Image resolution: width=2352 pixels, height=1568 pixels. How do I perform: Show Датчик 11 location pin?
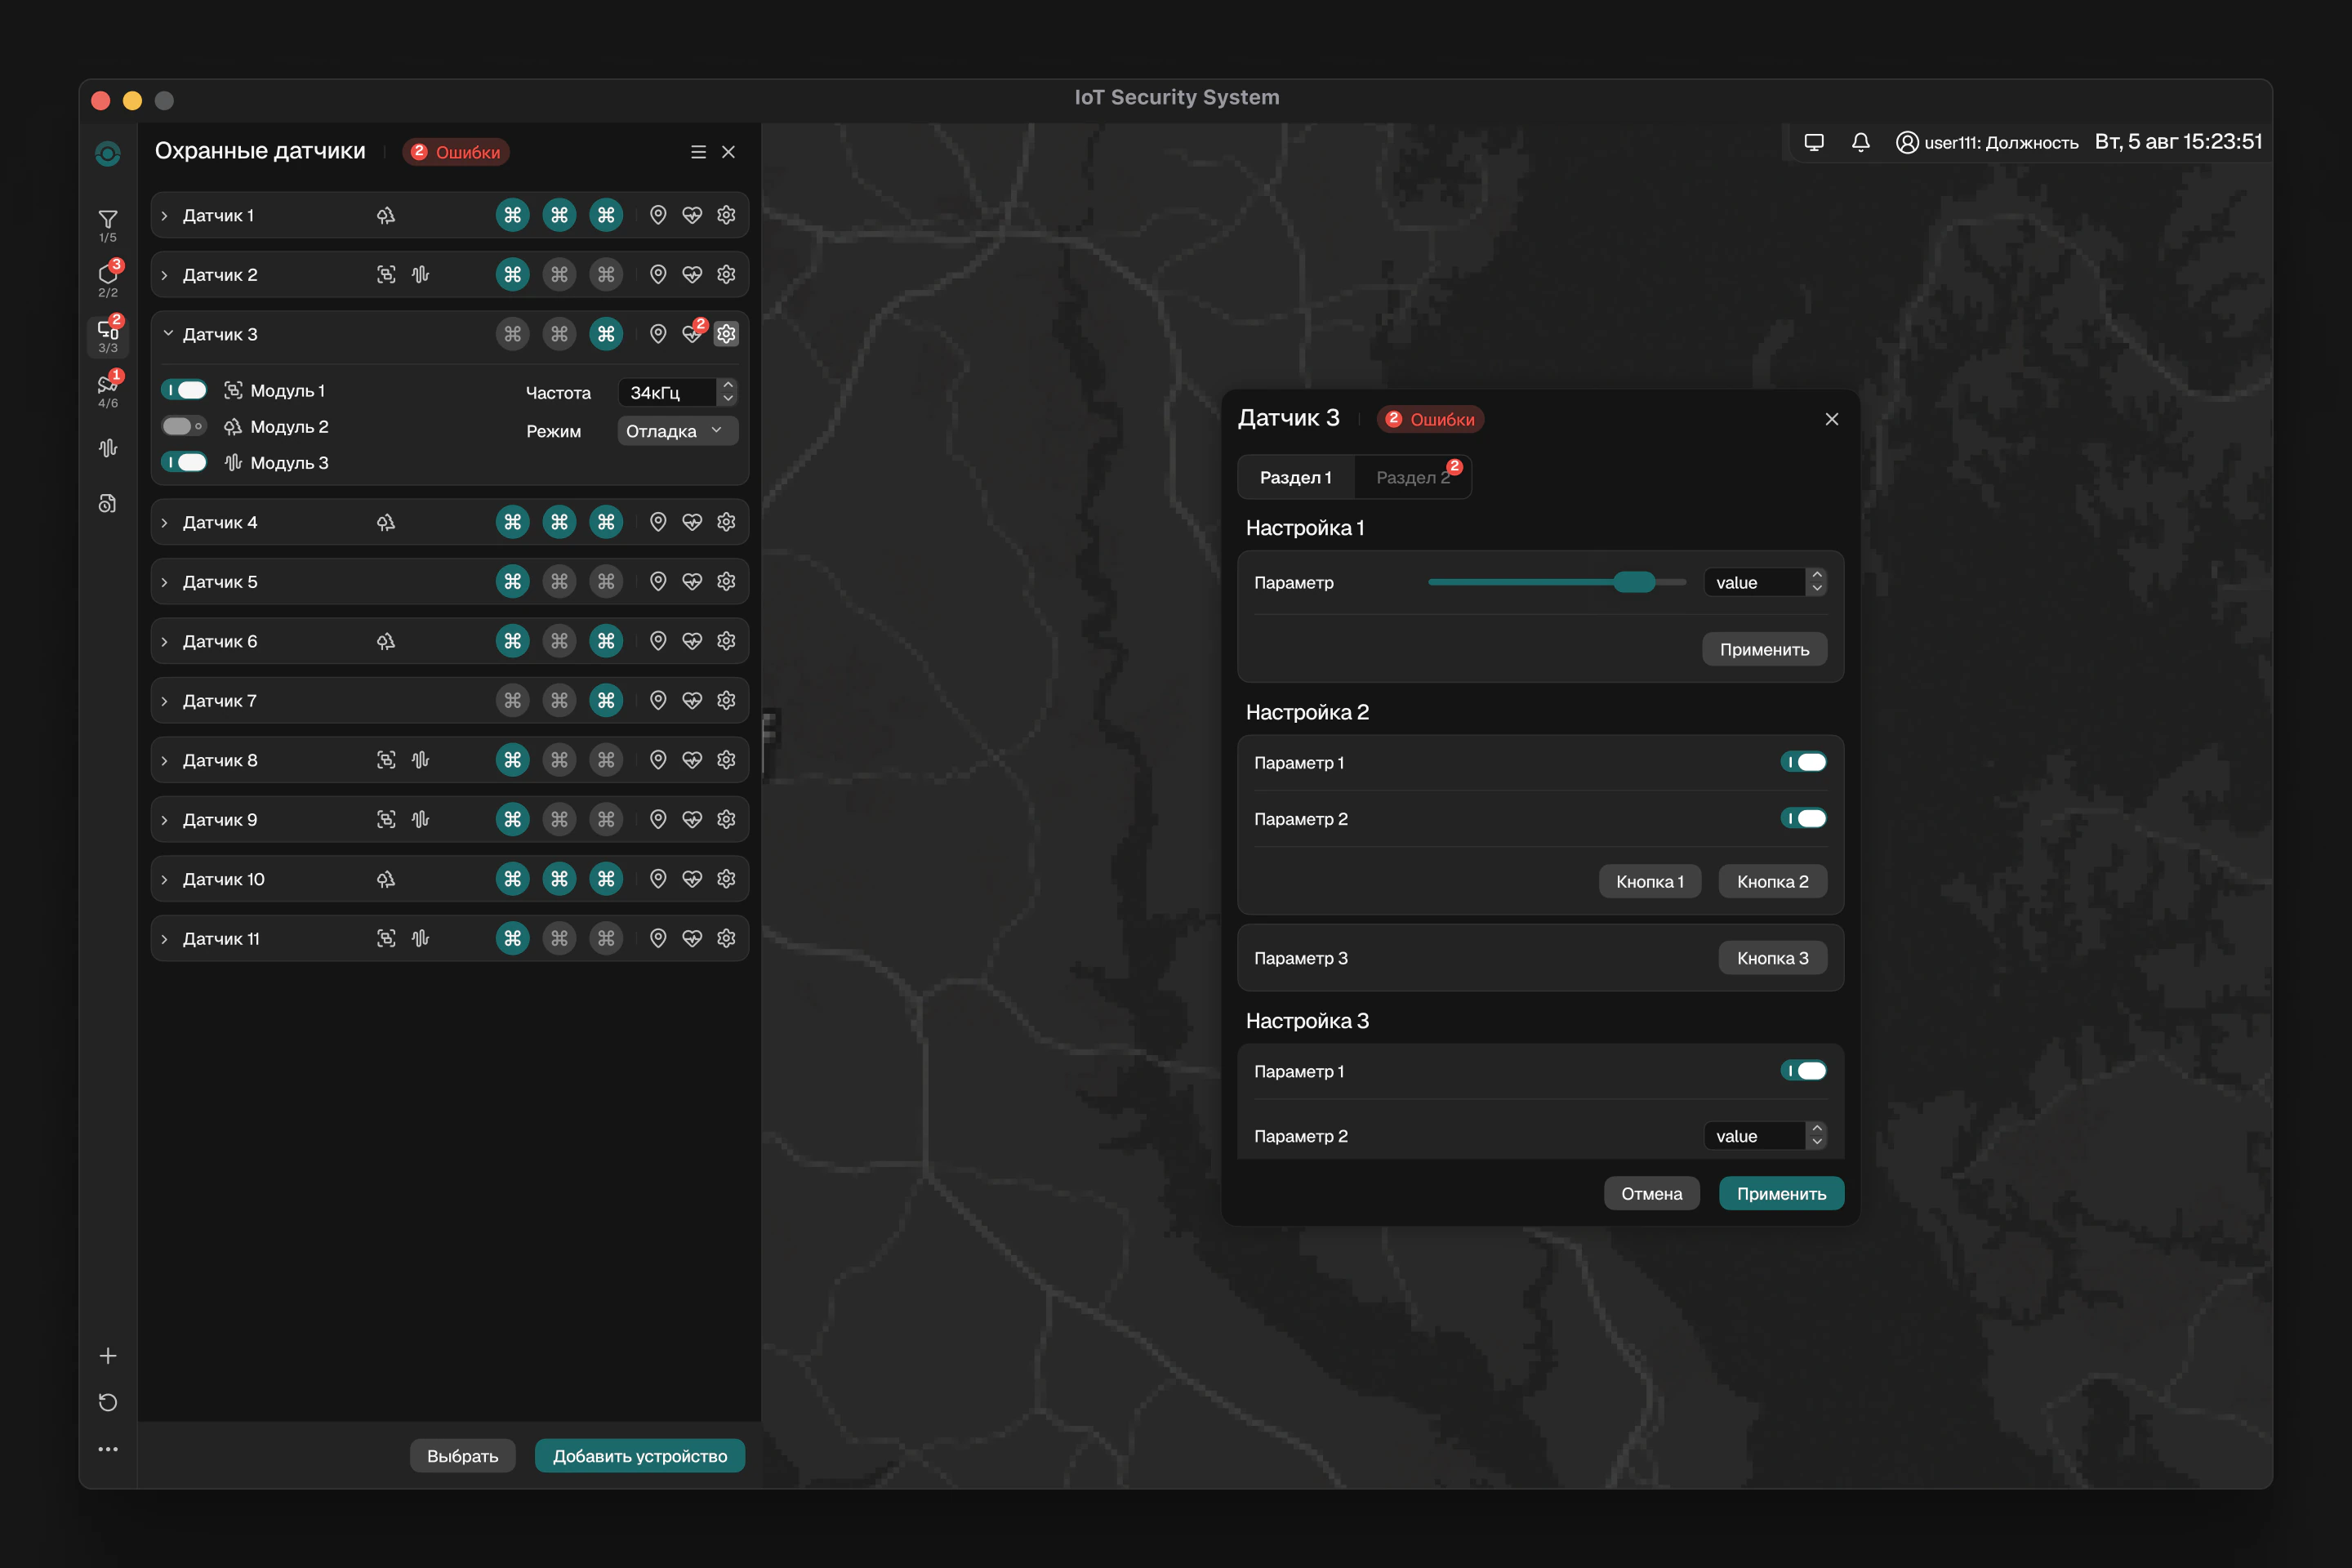[x=658, y=938]
